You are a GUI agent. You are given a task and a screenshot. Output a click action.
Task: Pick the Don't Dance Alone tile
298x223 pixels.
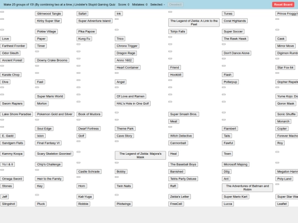pos(237,53)
